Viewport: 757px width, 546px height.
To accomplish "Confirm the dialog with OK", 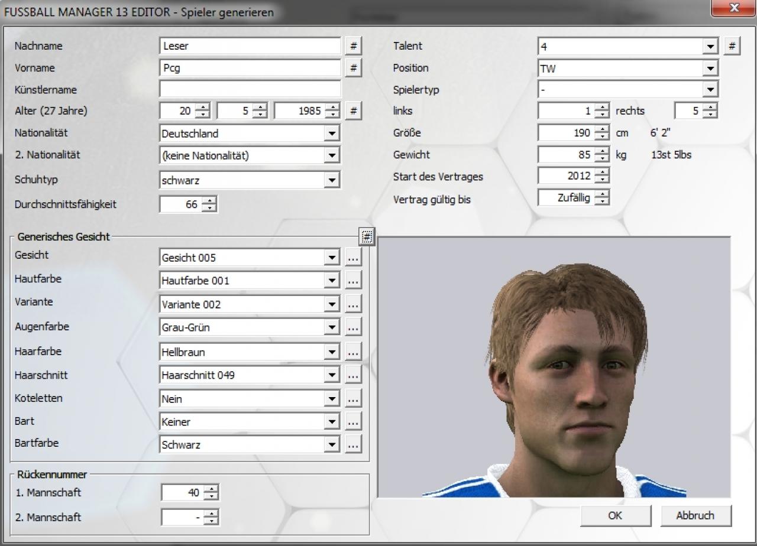I will tap(616, 515).
